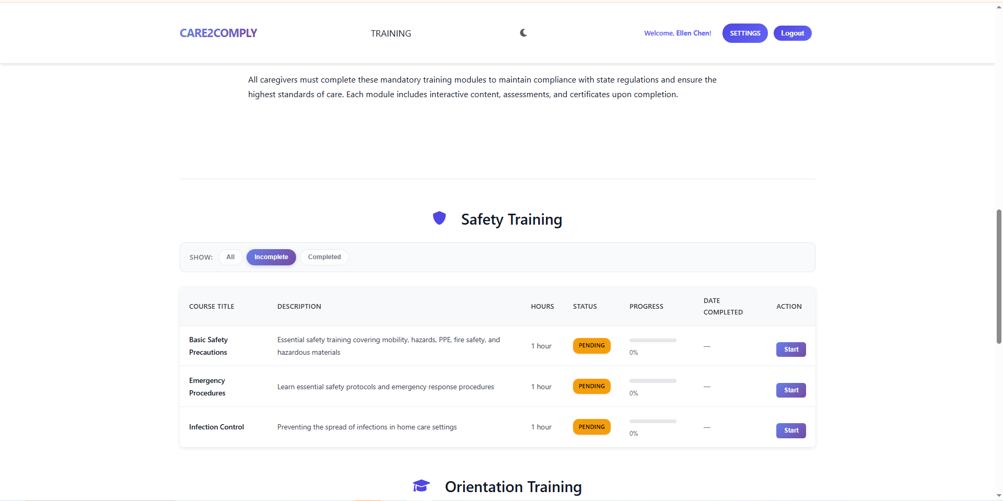The width and height of the screenshot is (1003, 501).
Task: Select the Incomplete filter
Action: [271, 257]
